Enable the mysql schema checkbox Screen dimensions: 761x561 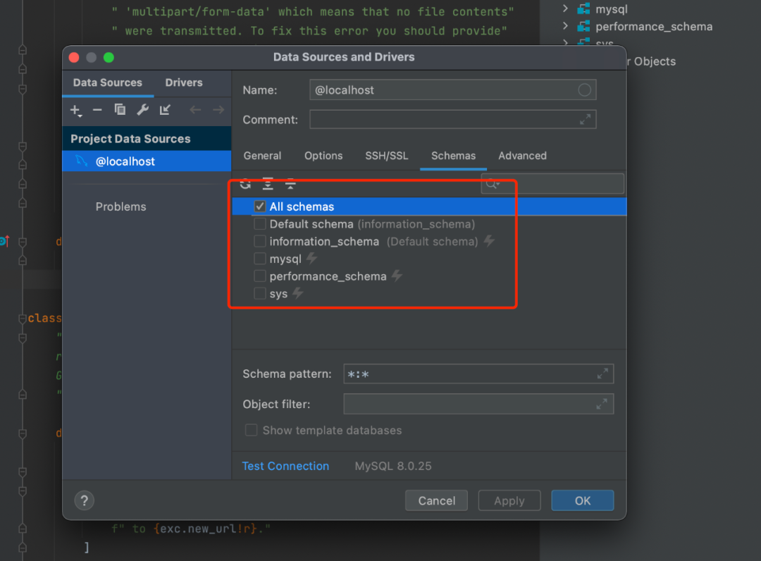pos(260,259)
